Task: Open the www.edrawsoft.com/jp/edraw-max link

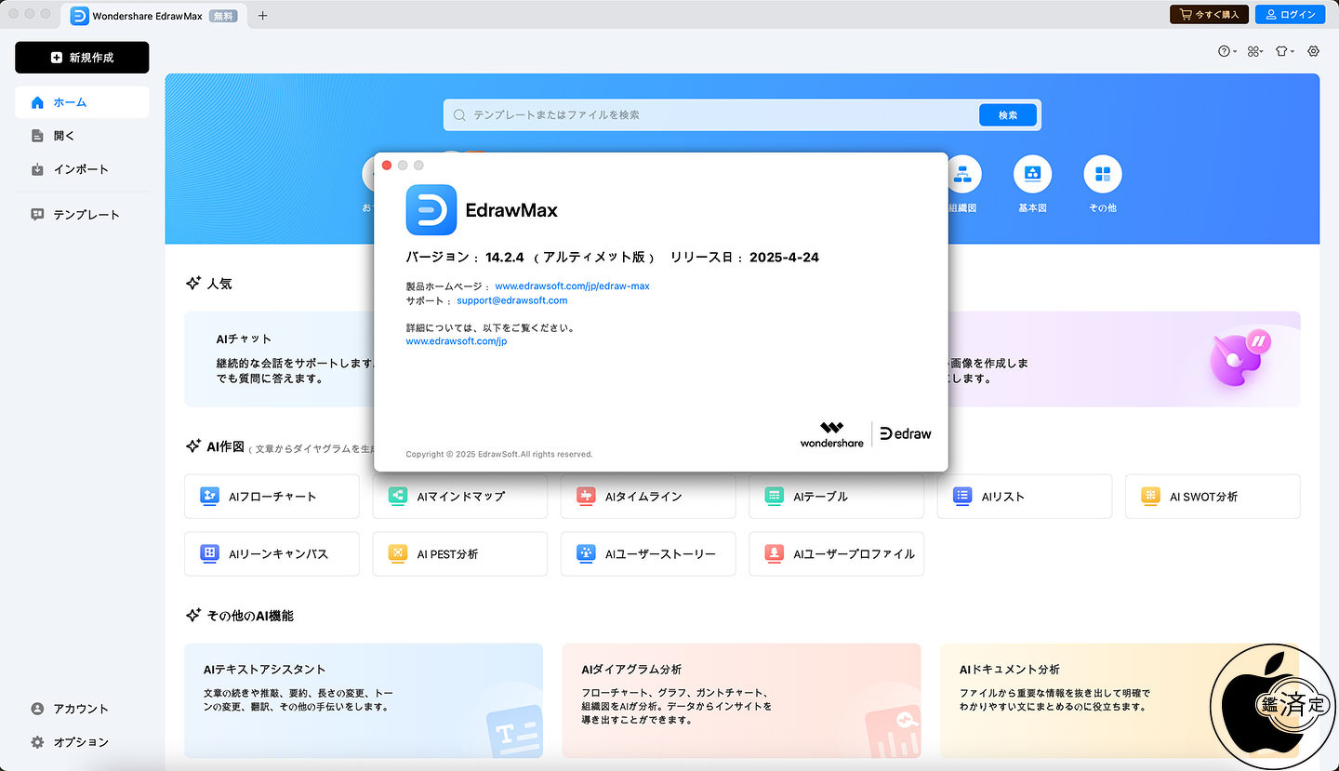Action: [572, 286]
